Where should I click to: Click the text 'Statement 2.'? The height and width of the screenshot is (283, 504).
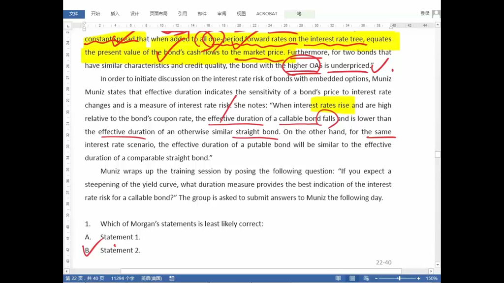(x=120, y=250)
